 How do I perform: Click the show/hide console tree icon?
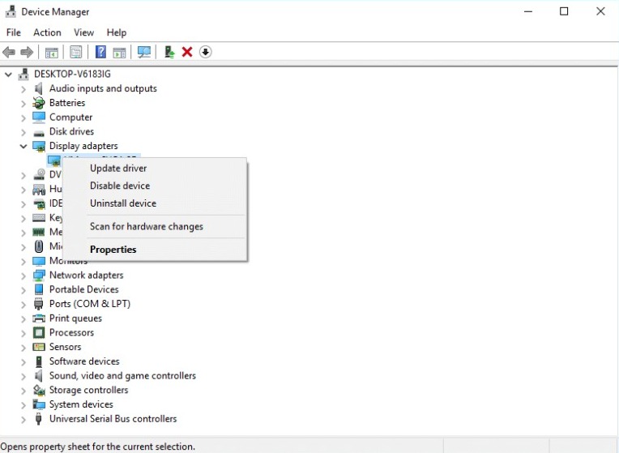pyautogui.click(x=51, y=52)
